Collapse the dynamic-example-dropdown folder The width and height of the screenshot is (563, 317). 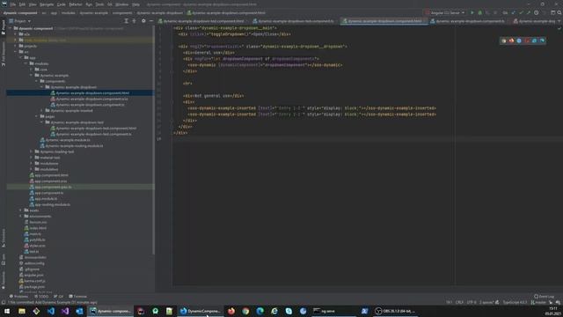pos(41,87)
